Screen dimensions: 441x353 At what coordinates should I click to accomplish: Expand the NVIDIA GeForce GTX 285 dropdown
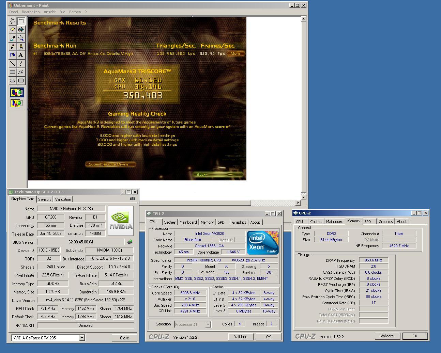[82, 338]
